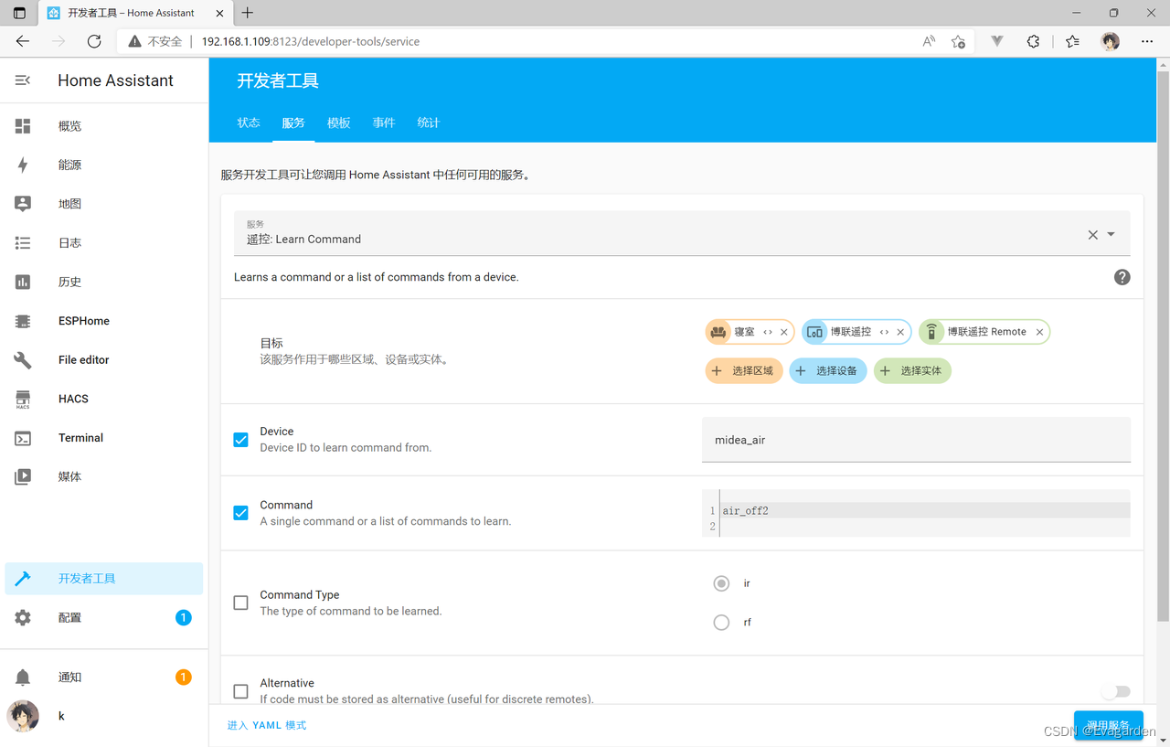This screenshot has height=747, width=1170.
Task: Open 开发者工具 in the sidebar
Action: coord(104,579)
